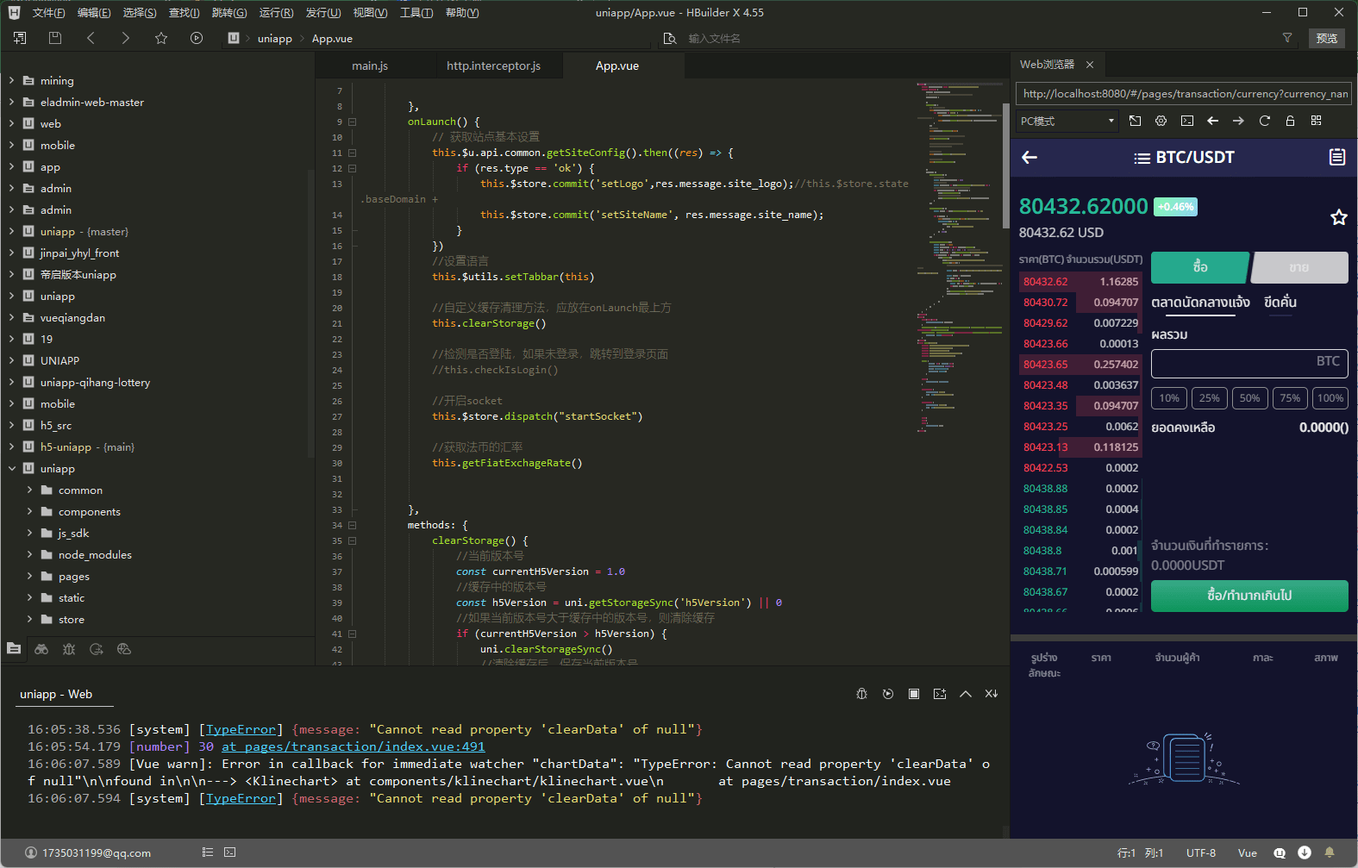Open the PC模式 device mode dropdown
The width and height of the screenshot is (1358, 868).
coord(1067,121)
